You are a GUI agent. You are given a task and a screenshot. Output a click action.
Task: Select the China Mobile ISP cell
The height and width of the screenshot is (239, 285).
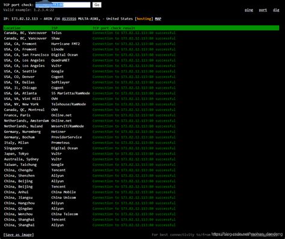point(64,192)
